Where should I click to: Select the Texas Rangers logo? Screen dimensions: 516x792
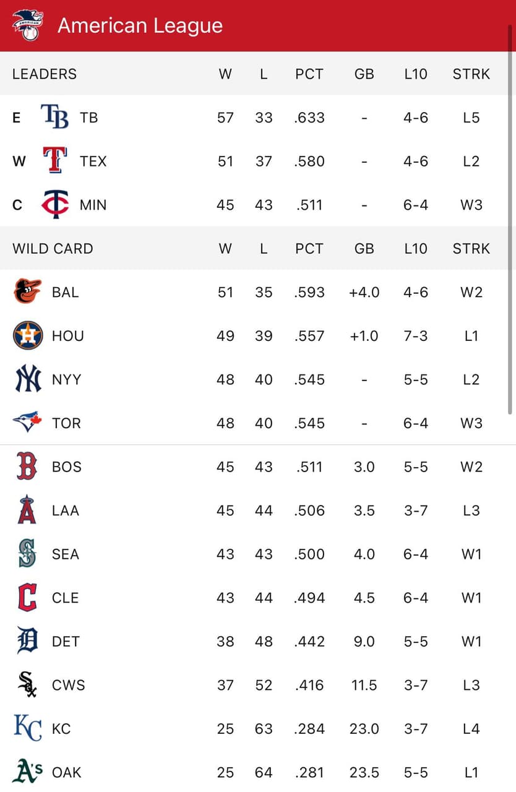coord(55,161)
